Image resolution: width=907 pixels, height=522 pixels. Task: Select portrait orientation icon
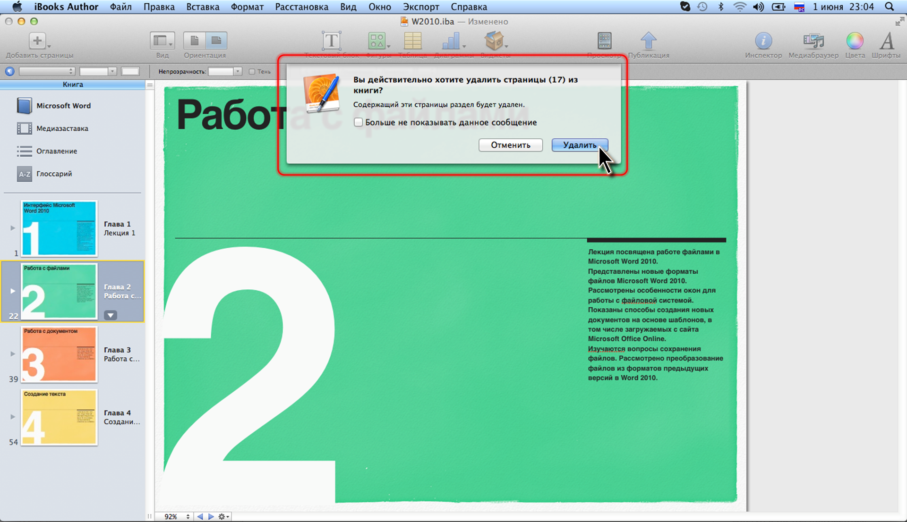pos(194,41)
